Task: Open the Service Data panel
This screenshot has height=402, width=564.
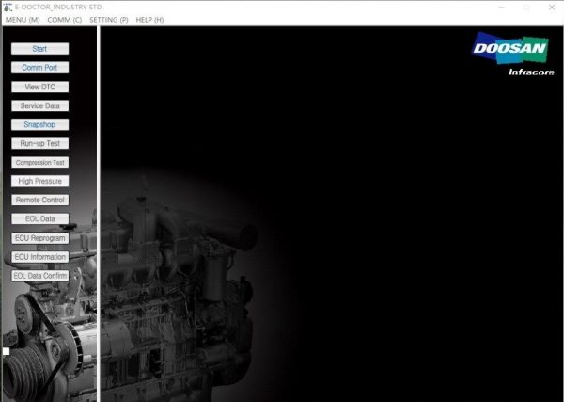Action: coord(39,105)
